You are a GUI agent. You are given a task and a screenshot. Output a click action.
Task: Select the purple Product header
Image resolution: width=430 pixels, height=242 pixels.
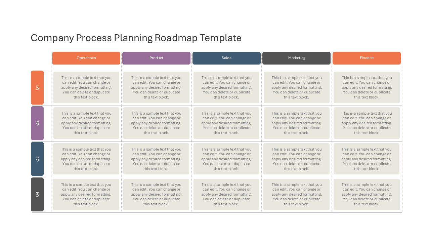[x=156, y=58]
